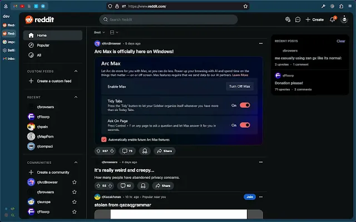This screenshot has width=356, height=222.
Task: Click the shield icon in address bar
Action: pos(110,6)
